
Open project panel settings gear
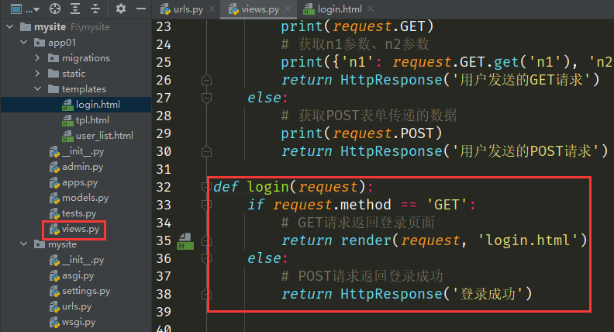pyautogui.click(x=120, y=9)
